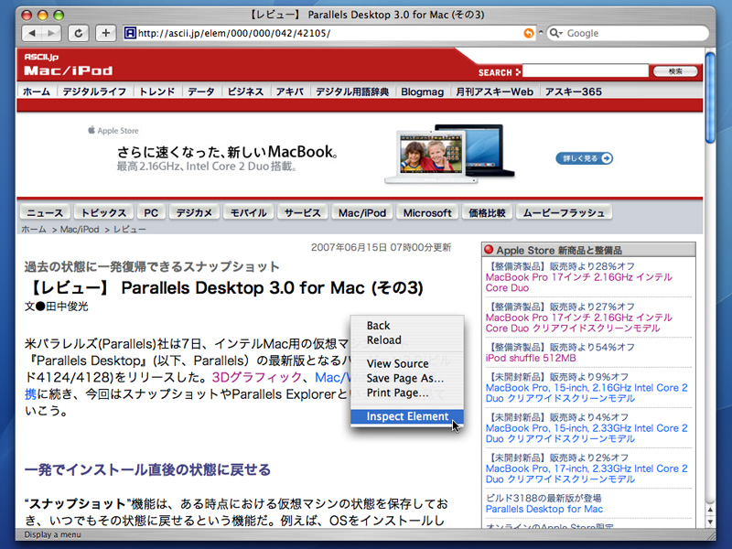Open the ビジネス navigation item
This screenshot has width=732, height=549.
point(245,91)
